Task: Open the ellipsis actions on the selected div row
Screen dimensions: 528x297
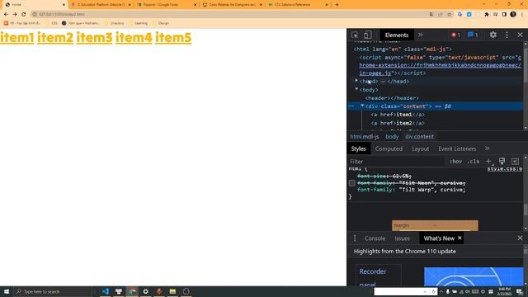Action: tap(351, 106)
